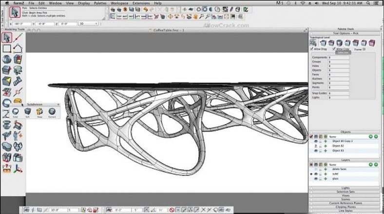
Task: Choose the Soft subdivision tool icon
Action: (x=27, y=111)
